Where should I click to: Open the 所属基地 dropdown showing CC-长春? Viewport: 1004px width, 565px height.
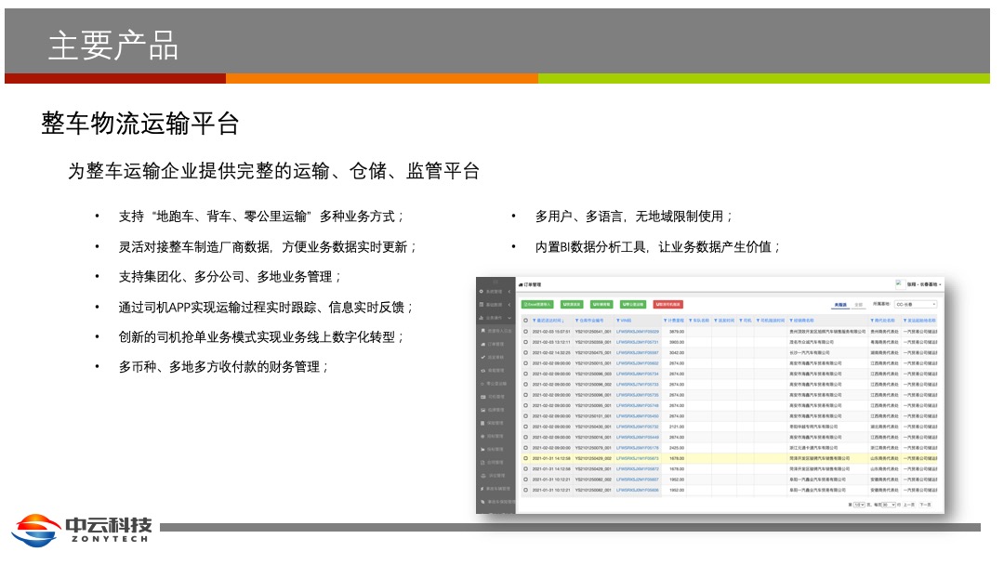pos(915,304)
